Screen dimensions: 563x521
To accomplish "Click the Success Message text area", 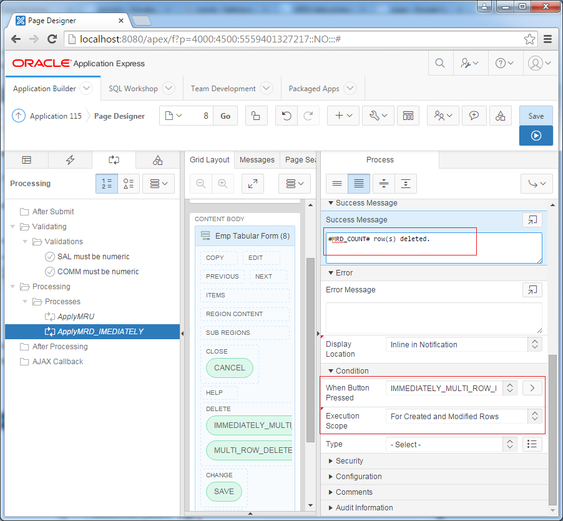I will click(x=434, y=248).
